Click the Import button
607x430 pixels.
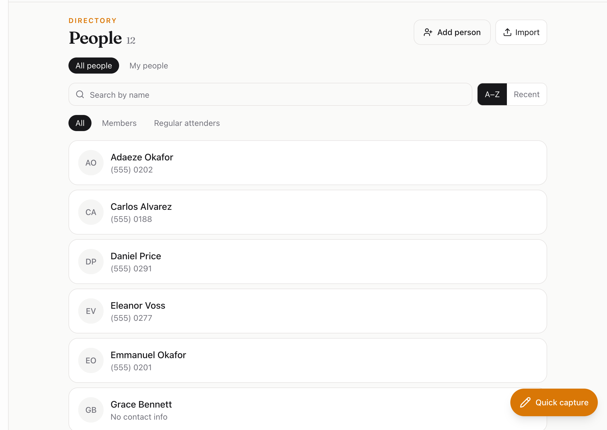pyautogui.click(x=521, y=32)
